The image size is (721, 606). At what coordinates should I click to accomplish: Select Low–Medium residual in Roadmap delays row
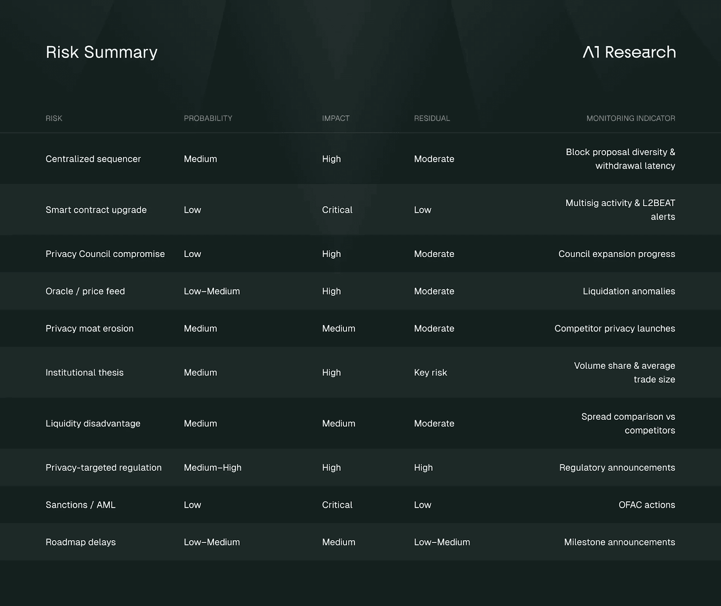[x=442, y=542]
